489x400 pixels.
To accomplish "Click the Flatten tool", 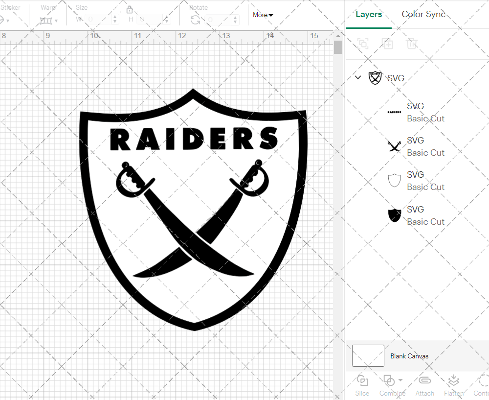I will pyautogui.click(x=453, y=386).
